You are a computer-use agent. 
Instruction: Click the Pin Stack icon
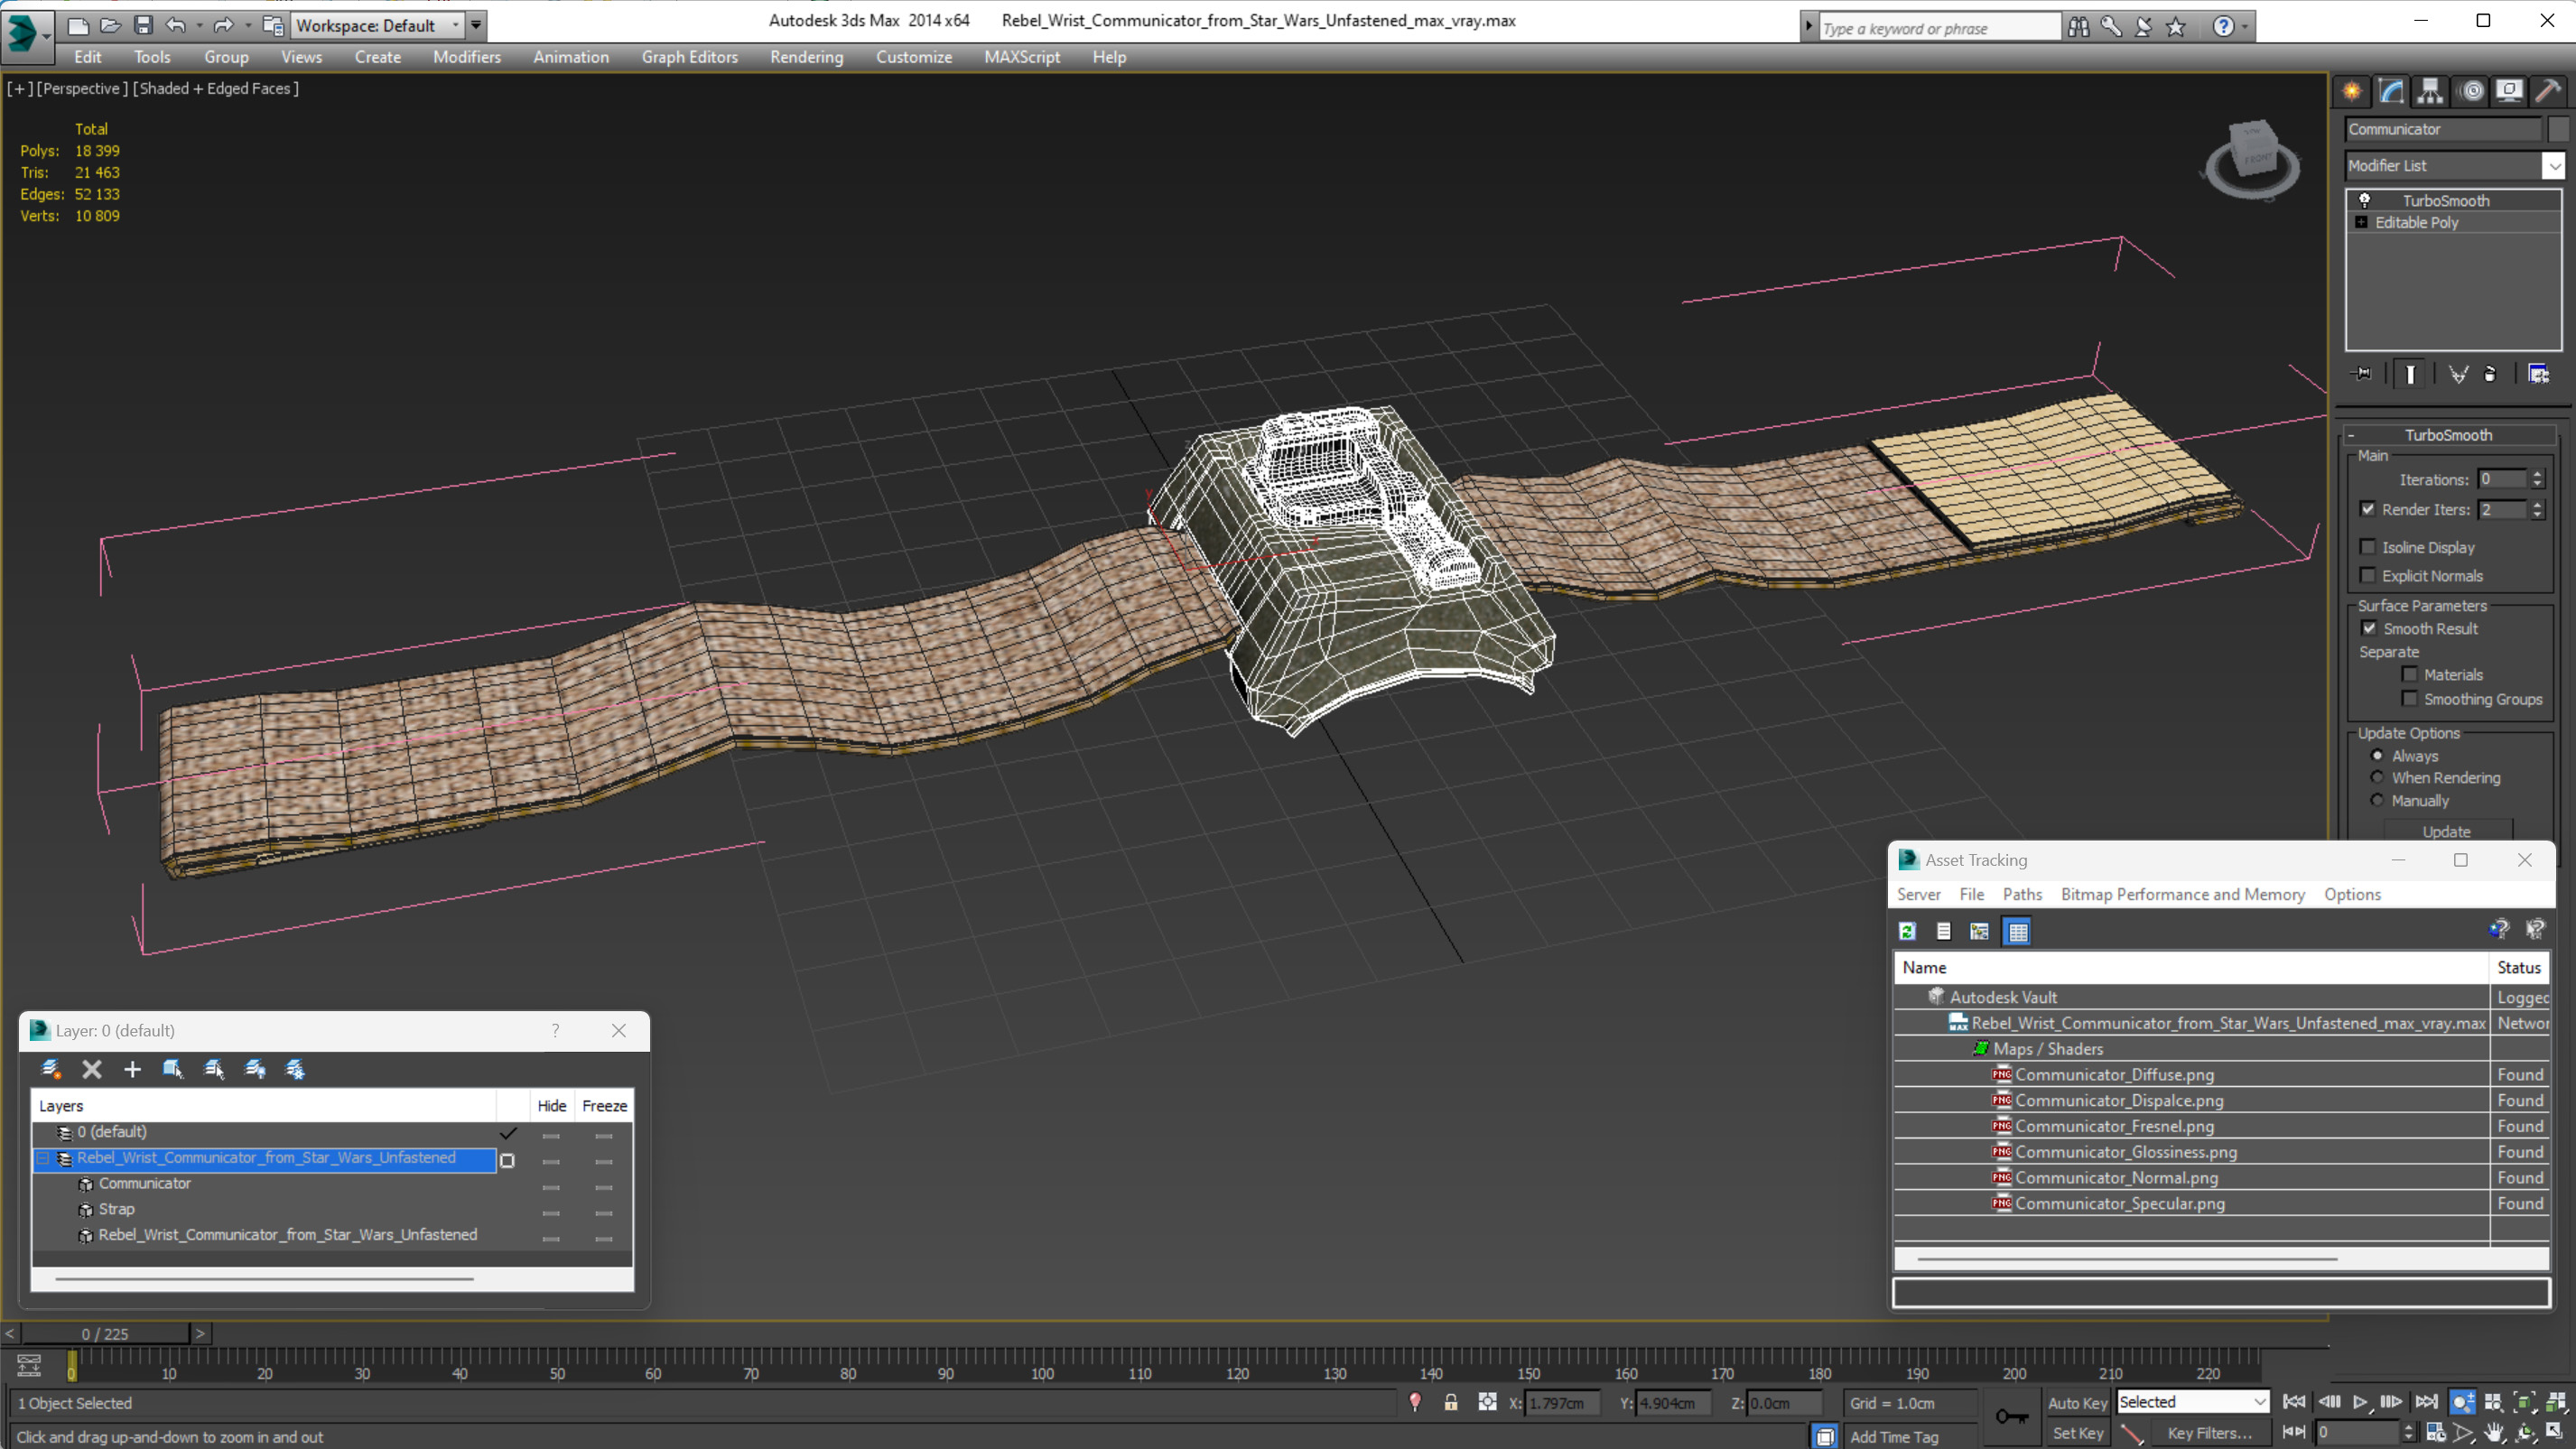2362,374
